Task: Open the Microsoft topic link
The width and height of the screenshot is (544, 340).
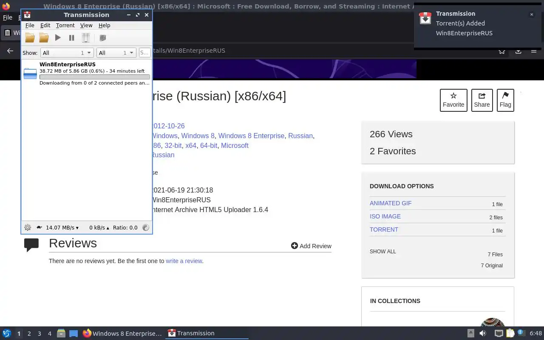Action: click(x=235, y=145)
